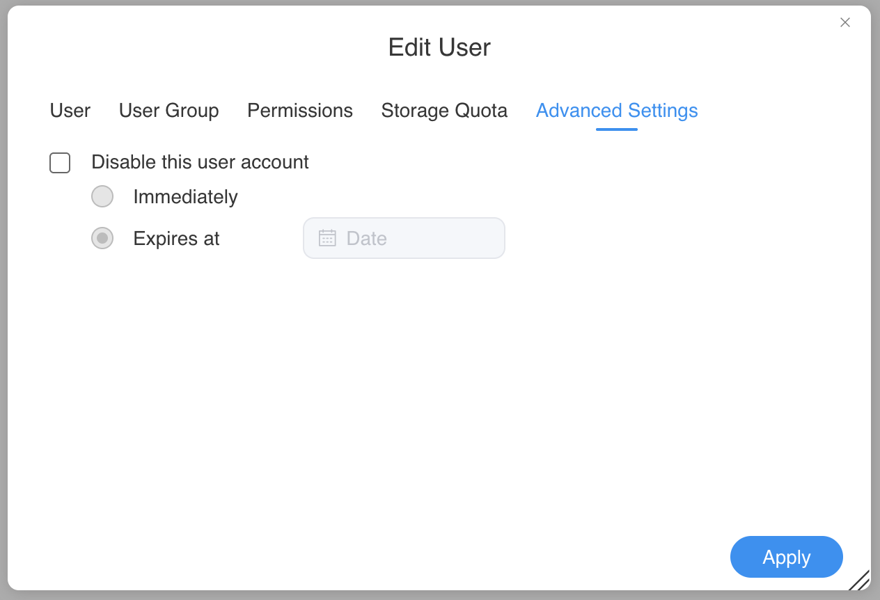Click the blue underline beneath Advanced Settings
This screenshot has width=880, height=600.
click(617, 129)
